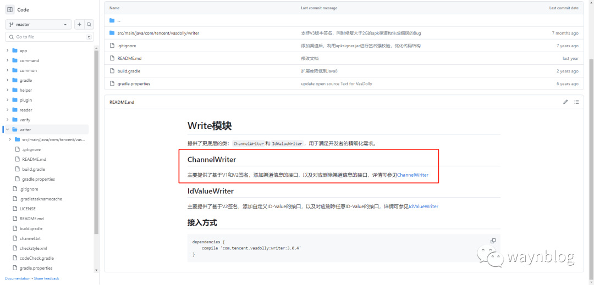Viewport: 594px width, 285px height.
Task: Edit README with the pencil icon
Action: coord(565,102)
